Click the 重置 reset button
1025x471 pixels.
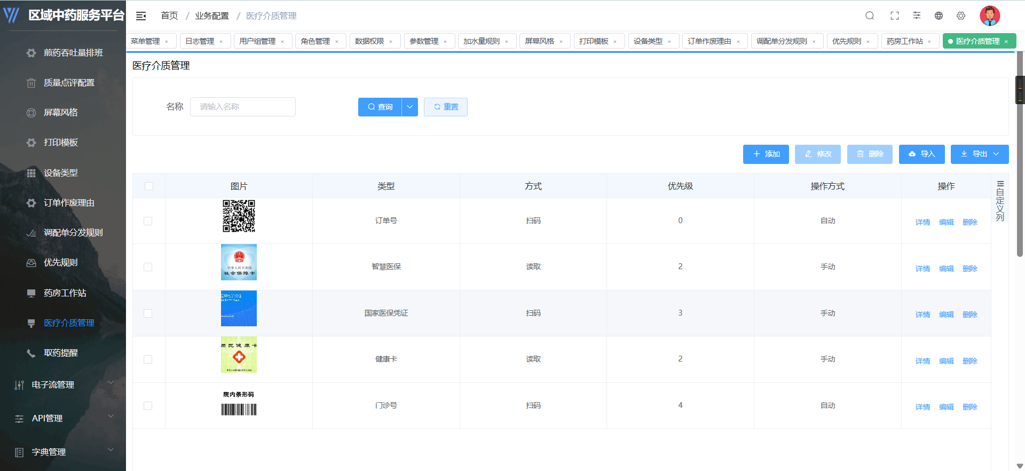(x=446, y=107)
